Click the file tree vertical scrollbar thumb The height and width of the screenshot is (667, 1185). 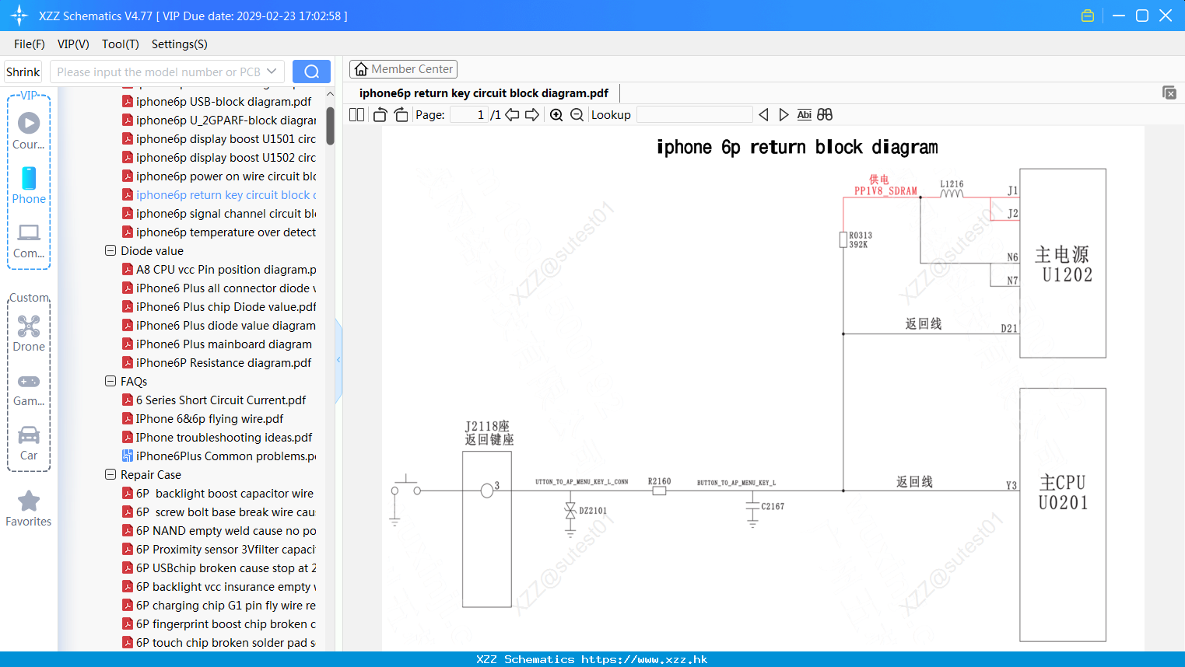pos(330,126)
